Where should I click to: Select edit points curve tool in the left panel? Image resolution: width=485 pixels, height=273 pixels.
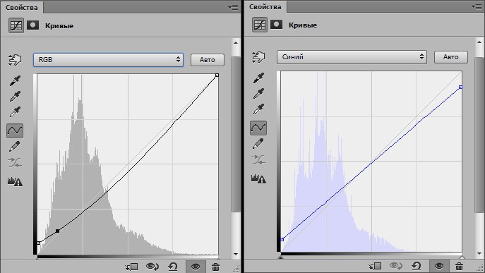[x=15, y=131]
